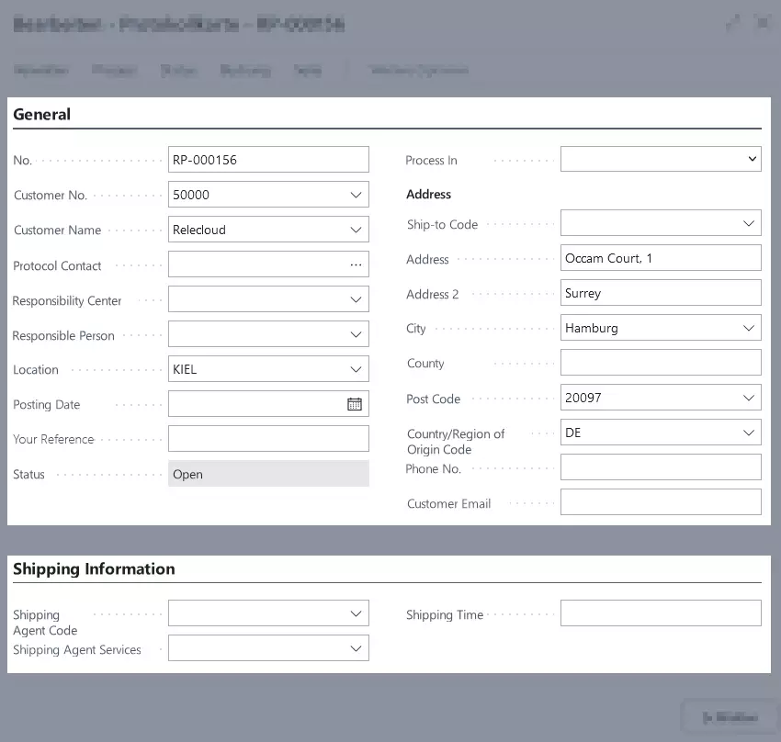Open the Shipping Agent Code dropdown
The height and width of the screenshot is (742, 781).
355,613
